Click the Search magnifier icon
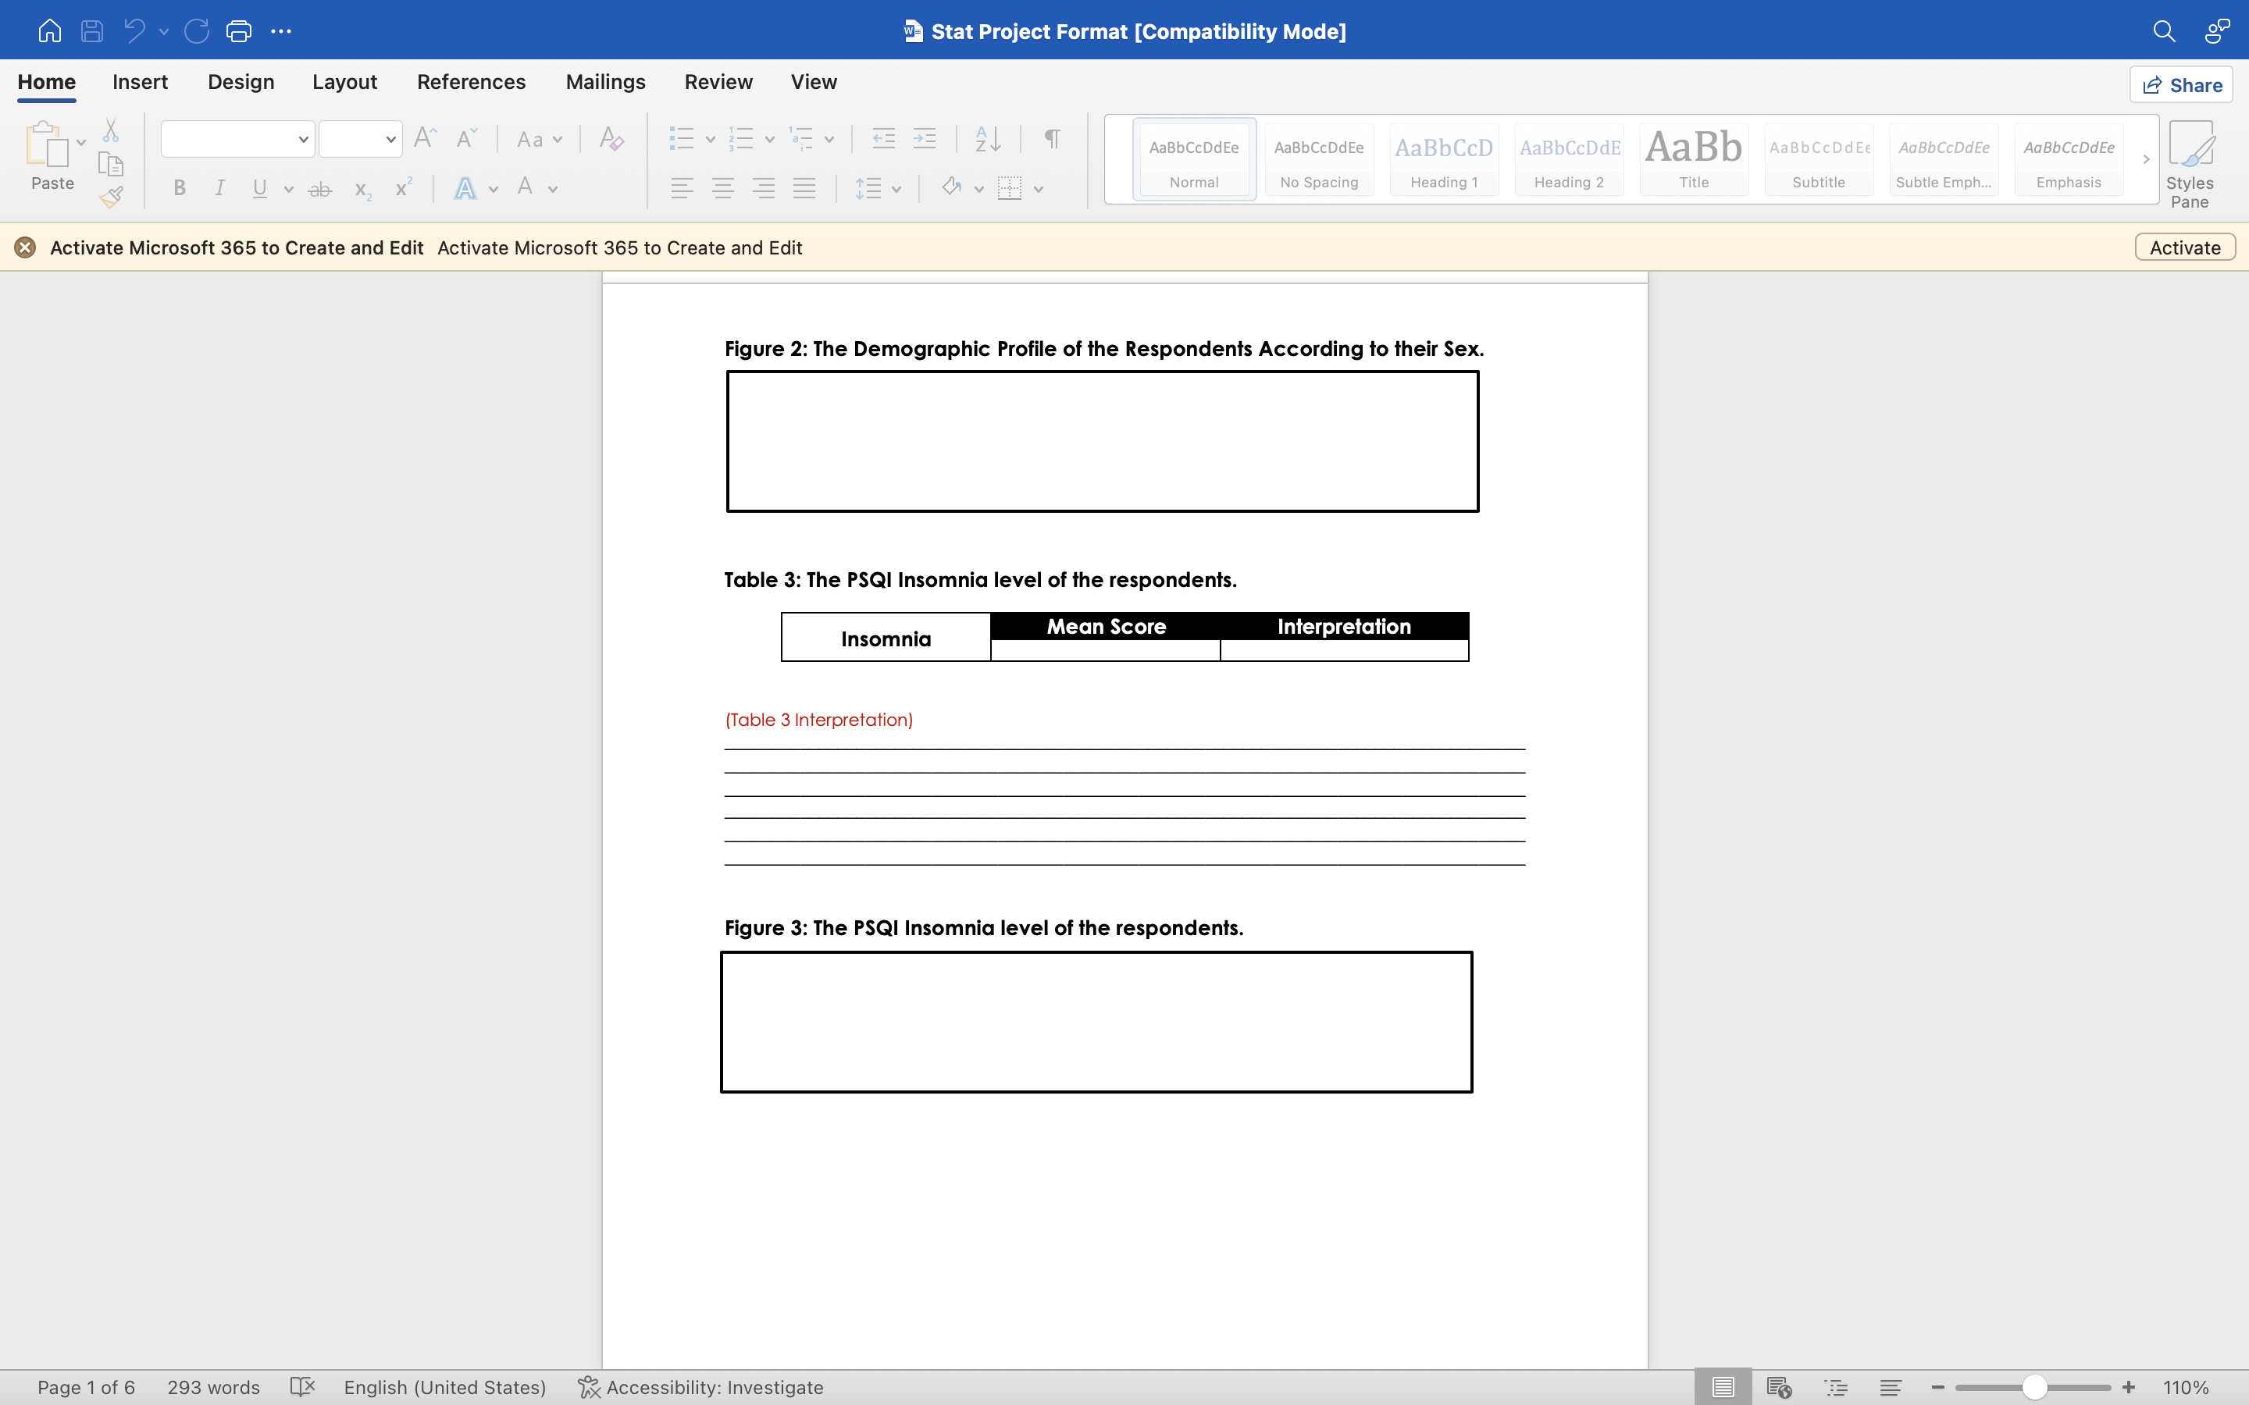The height and width of the screenshot is (1405, 2249). (x=2164, y=31)
